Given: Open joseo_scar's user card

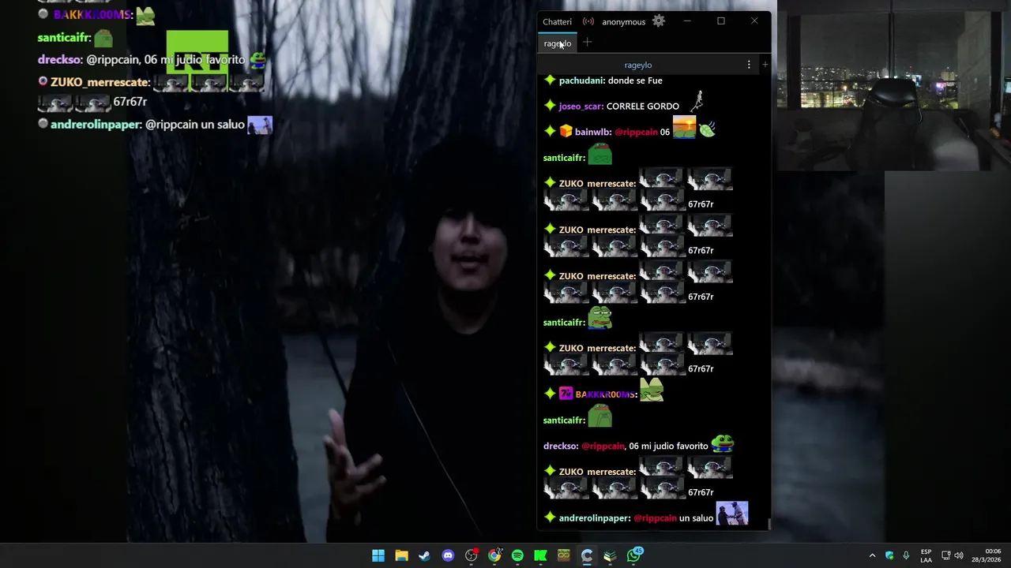Looking at the screenshot, I should (x=581, y=106).
